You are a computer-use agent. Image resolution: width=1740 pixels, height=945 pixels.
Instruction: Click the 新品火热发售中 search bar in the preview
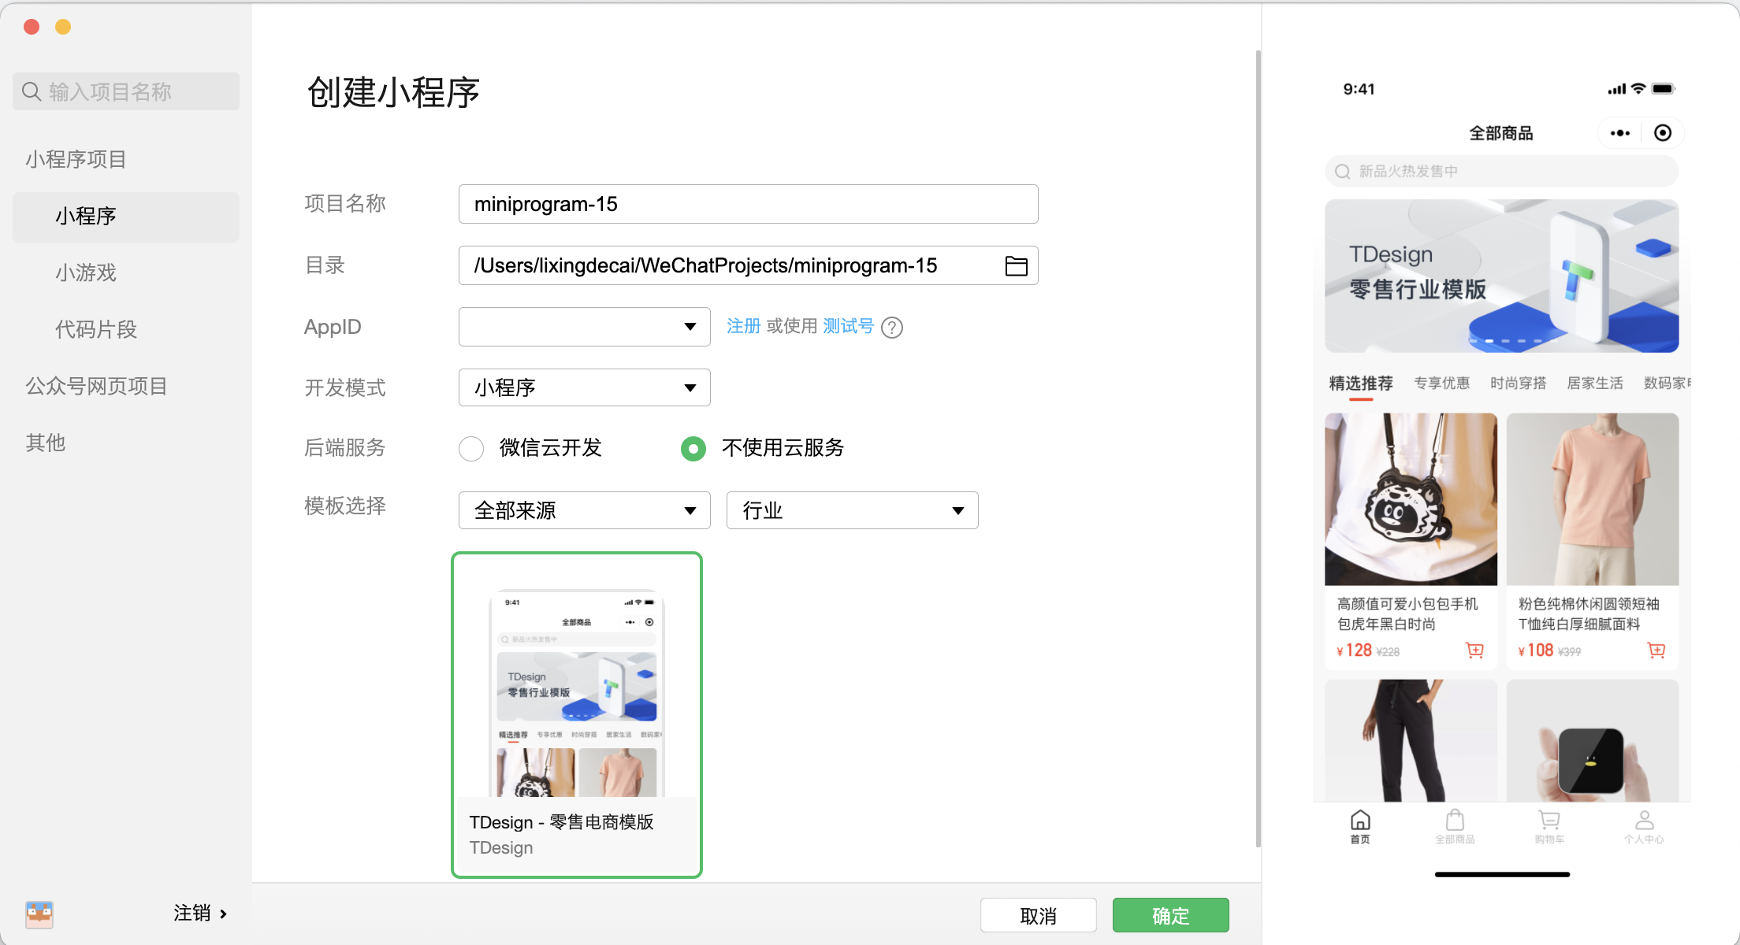coord(1502,171)
